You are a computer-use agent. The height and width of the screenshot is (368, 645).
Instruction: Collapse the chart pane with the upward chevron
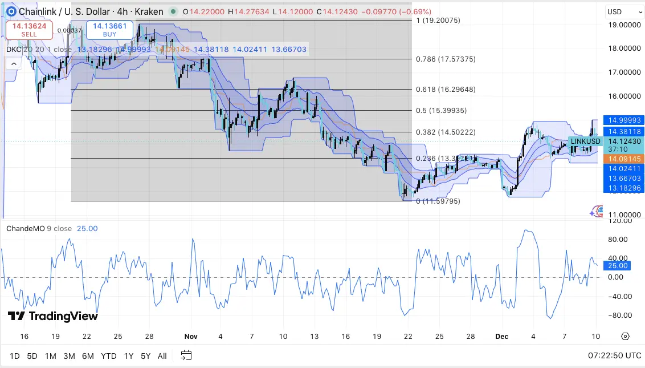click(13, 63)
